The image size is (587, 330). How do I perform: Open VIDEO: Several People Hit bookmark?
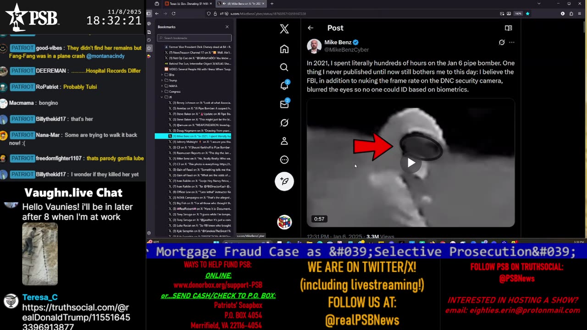(197, 69)
